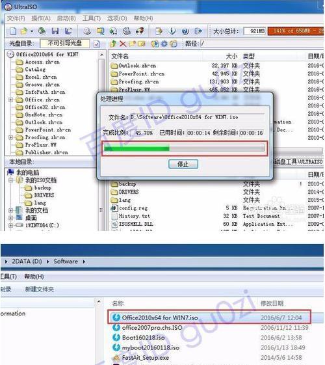325x365 pixels.
Task: Click 新建文件夹 in Explorer toolbar
Action: (x=39, y=290)
